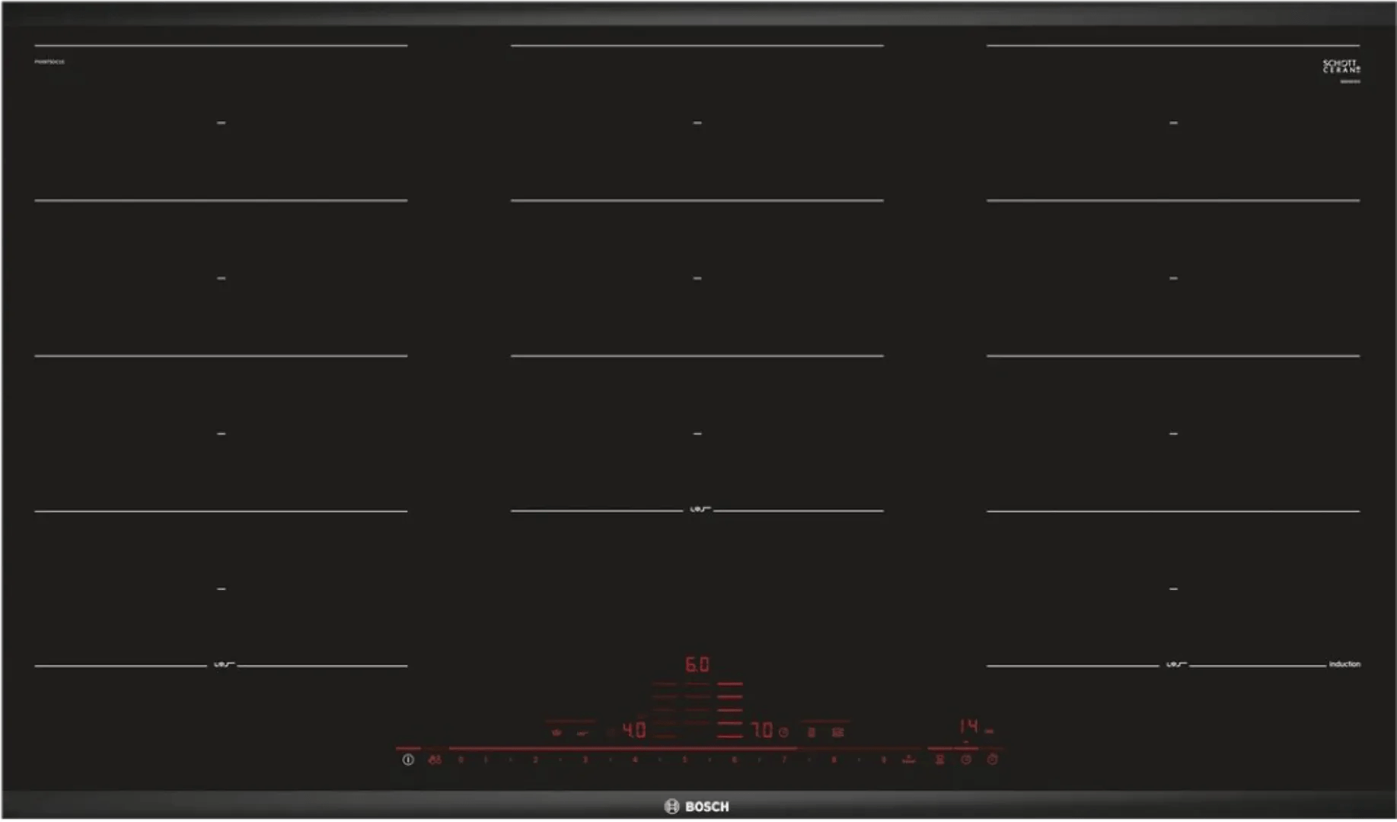Viewport: 1397px width, 822px height.
Task: Select the center zone showing 6.0
Action: (697, 664)
